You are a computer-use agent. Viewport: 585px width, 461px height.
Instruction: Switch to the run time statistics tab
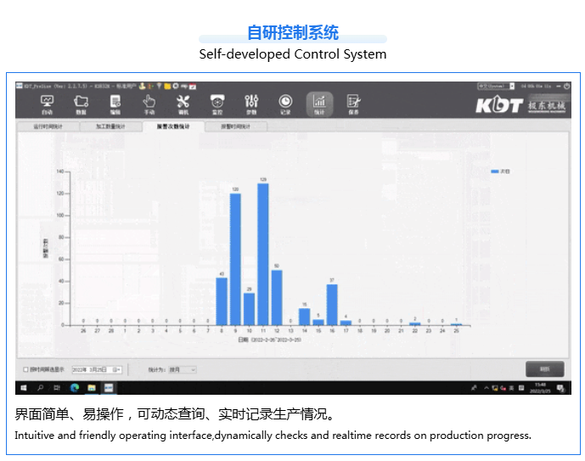pos(48,126)
